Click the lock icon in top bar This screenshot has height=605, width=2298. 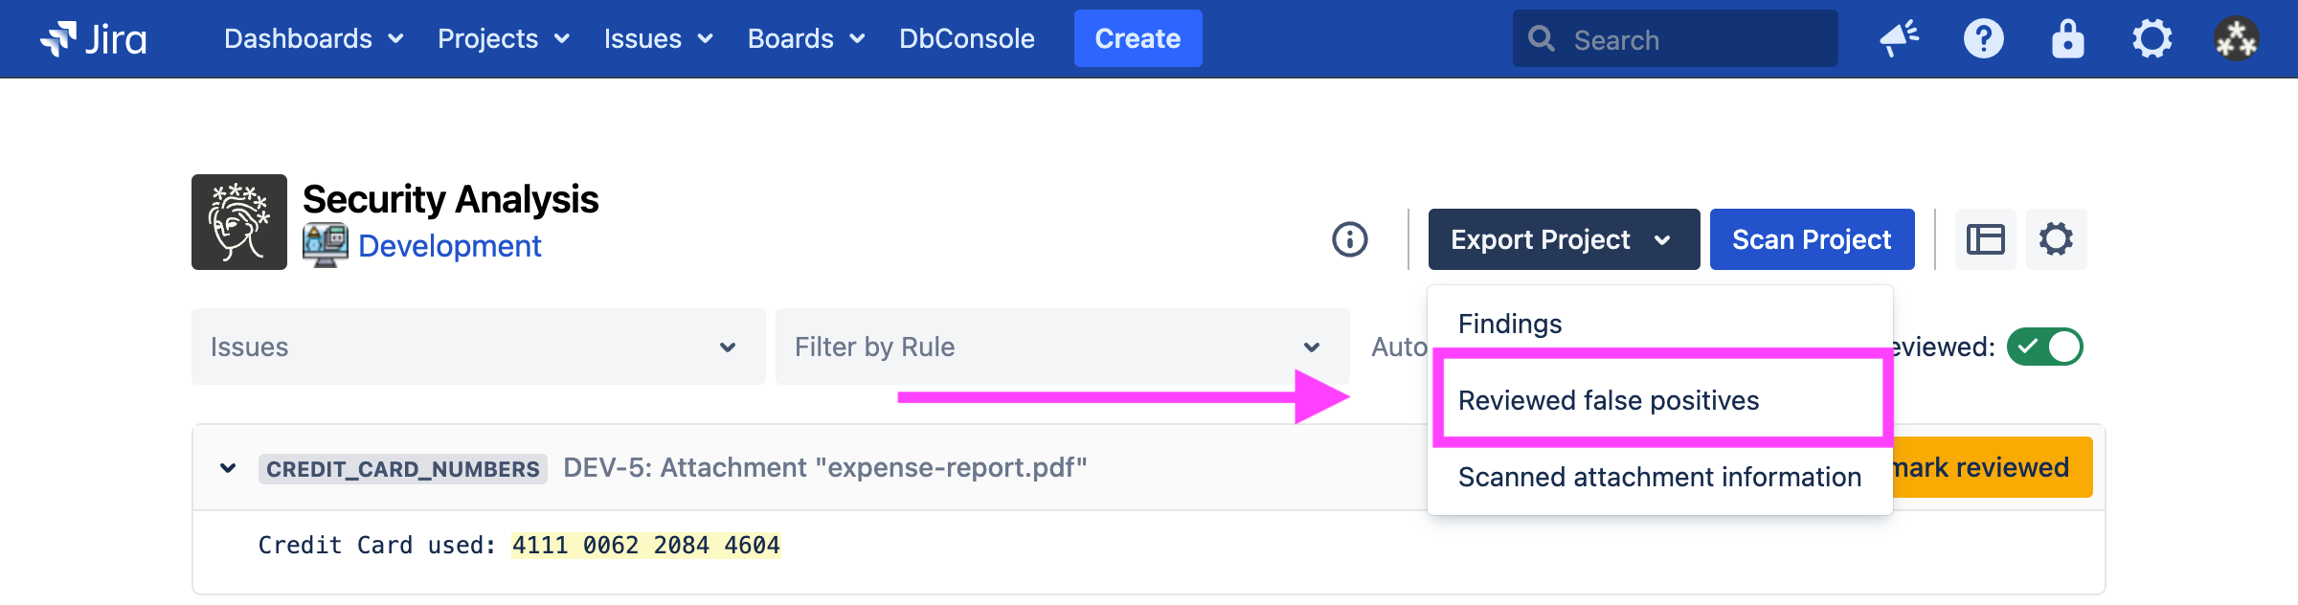[x=2067, y=39]
